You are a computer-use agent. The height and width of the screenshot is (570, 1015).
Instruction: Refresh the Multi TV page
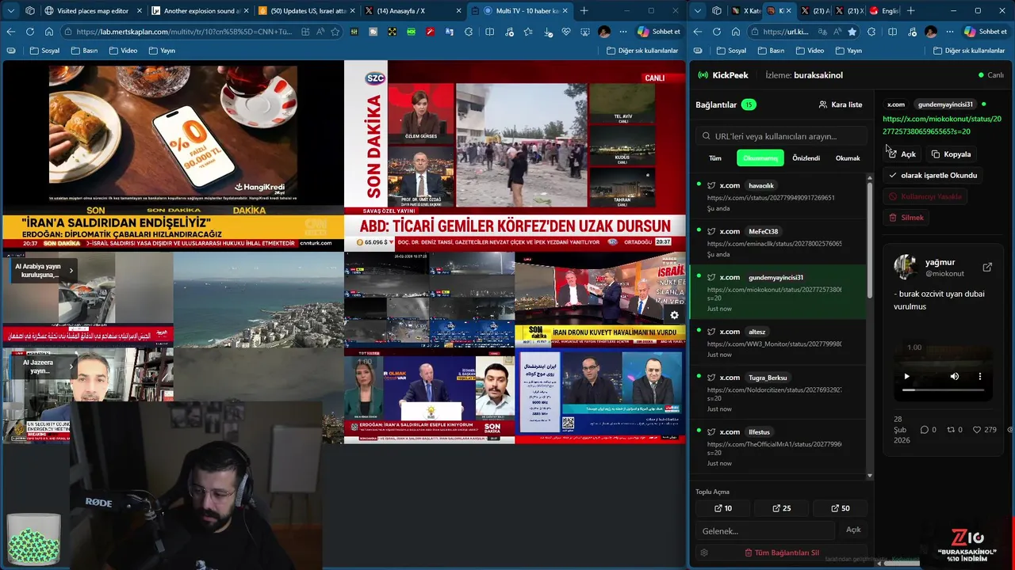pyautogui.click(x=30, y=32)
